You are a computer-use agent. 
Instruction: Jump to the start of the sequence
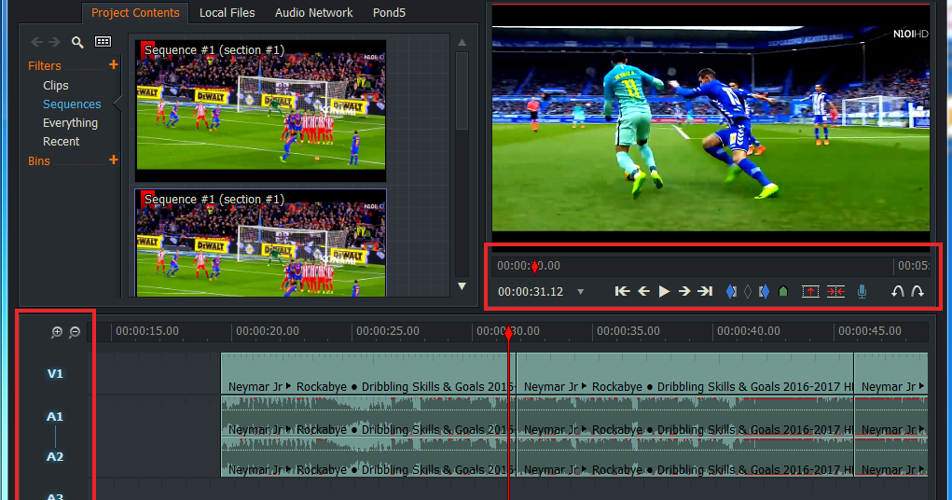622,292
